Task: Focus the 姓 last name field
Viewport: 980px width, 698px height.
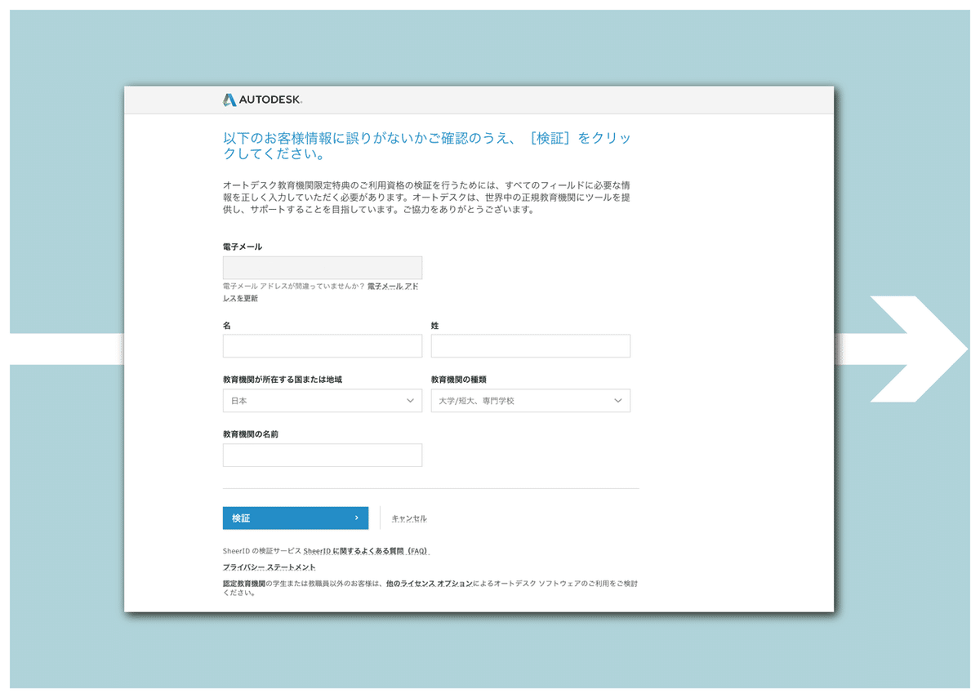Action: [x=531, y=346]
